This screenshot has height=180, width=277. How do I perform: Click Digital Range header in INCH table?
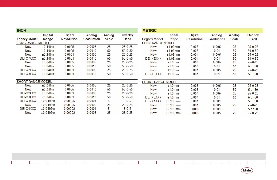[x=48, y=37]
